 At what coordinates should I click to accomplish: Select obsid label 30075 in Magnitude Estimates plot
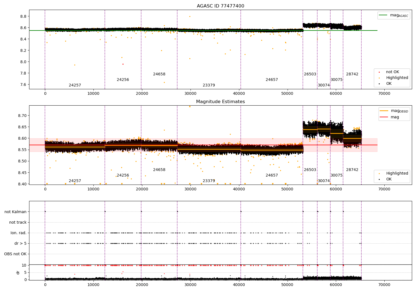336,175
